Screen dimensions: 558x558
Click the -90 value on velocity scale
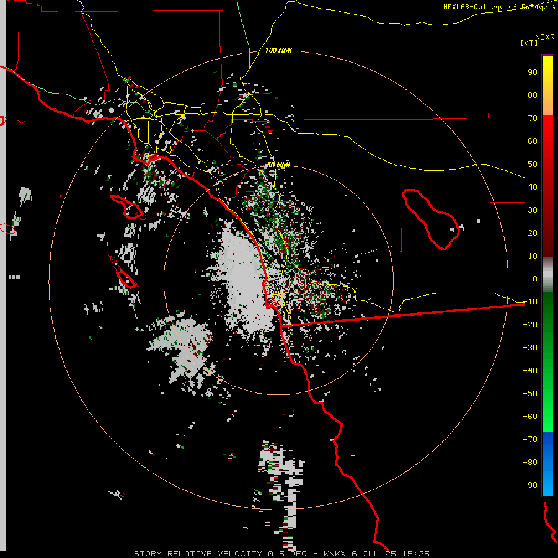pos(530,485)
